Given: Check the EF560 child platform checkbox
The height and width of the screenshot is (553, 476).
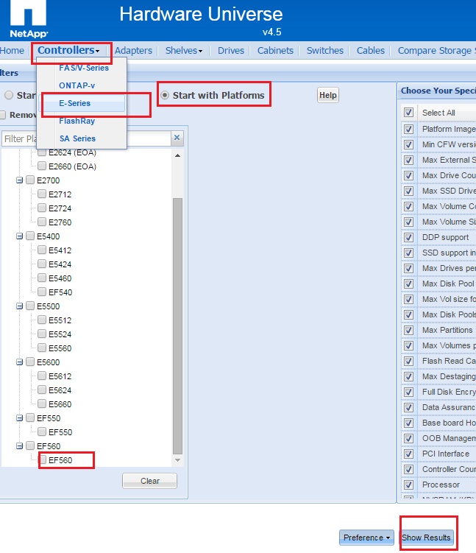Looking at the screenshot, I should pos(42,459).
